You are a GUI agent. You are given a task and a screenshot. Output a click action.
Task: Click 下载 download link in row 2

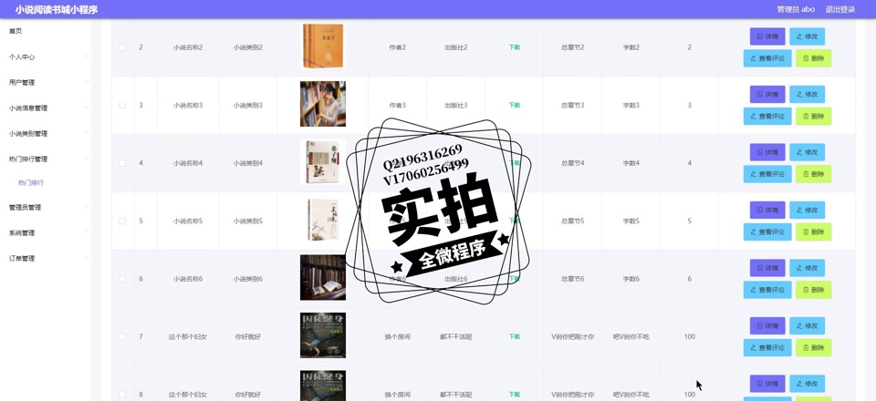(x=514, y=47)
